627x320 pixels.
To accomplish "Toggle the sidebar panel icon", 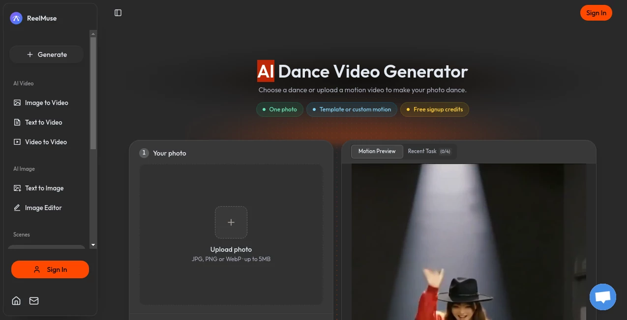I will [118, 13].
